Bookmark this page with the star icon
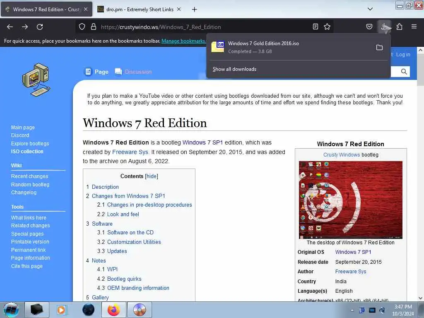 pos(327,26)
